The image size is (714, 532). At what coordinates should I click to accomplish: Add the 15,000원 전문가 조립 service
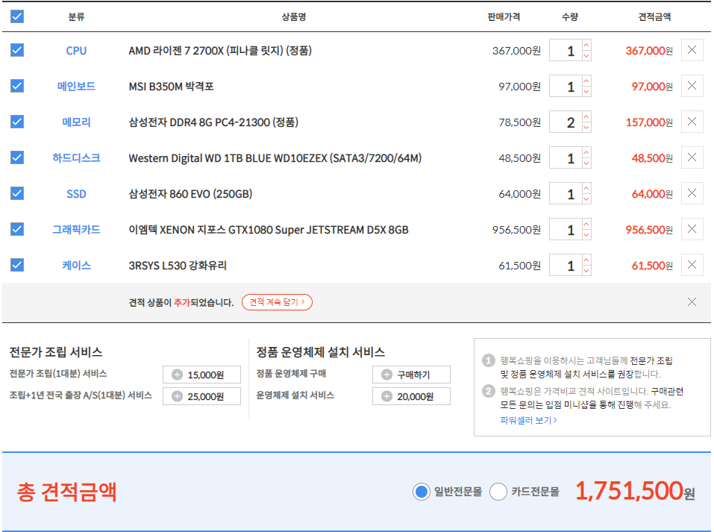pos(201,375)
